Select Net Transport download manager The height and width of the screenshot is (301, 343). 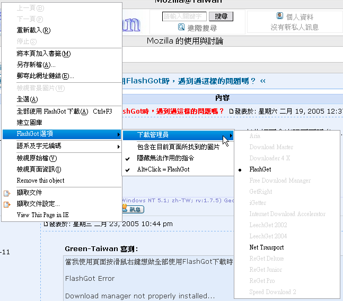tap(287, 247)
